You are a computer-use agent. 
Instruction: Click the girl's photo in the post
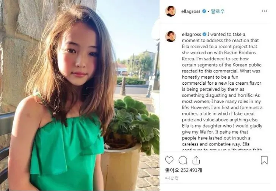(80, 95)
